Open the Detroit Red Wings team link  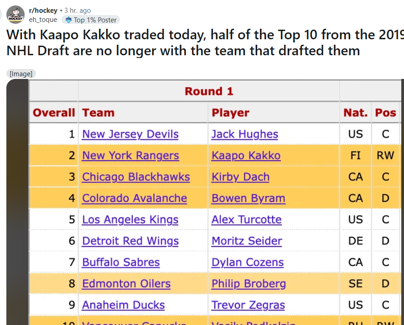[x=130, y=241]
